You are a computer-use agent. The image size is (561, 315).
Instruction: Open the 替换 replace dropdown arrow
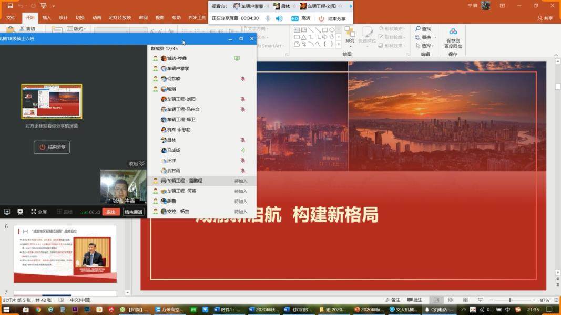tap(435, 37)
